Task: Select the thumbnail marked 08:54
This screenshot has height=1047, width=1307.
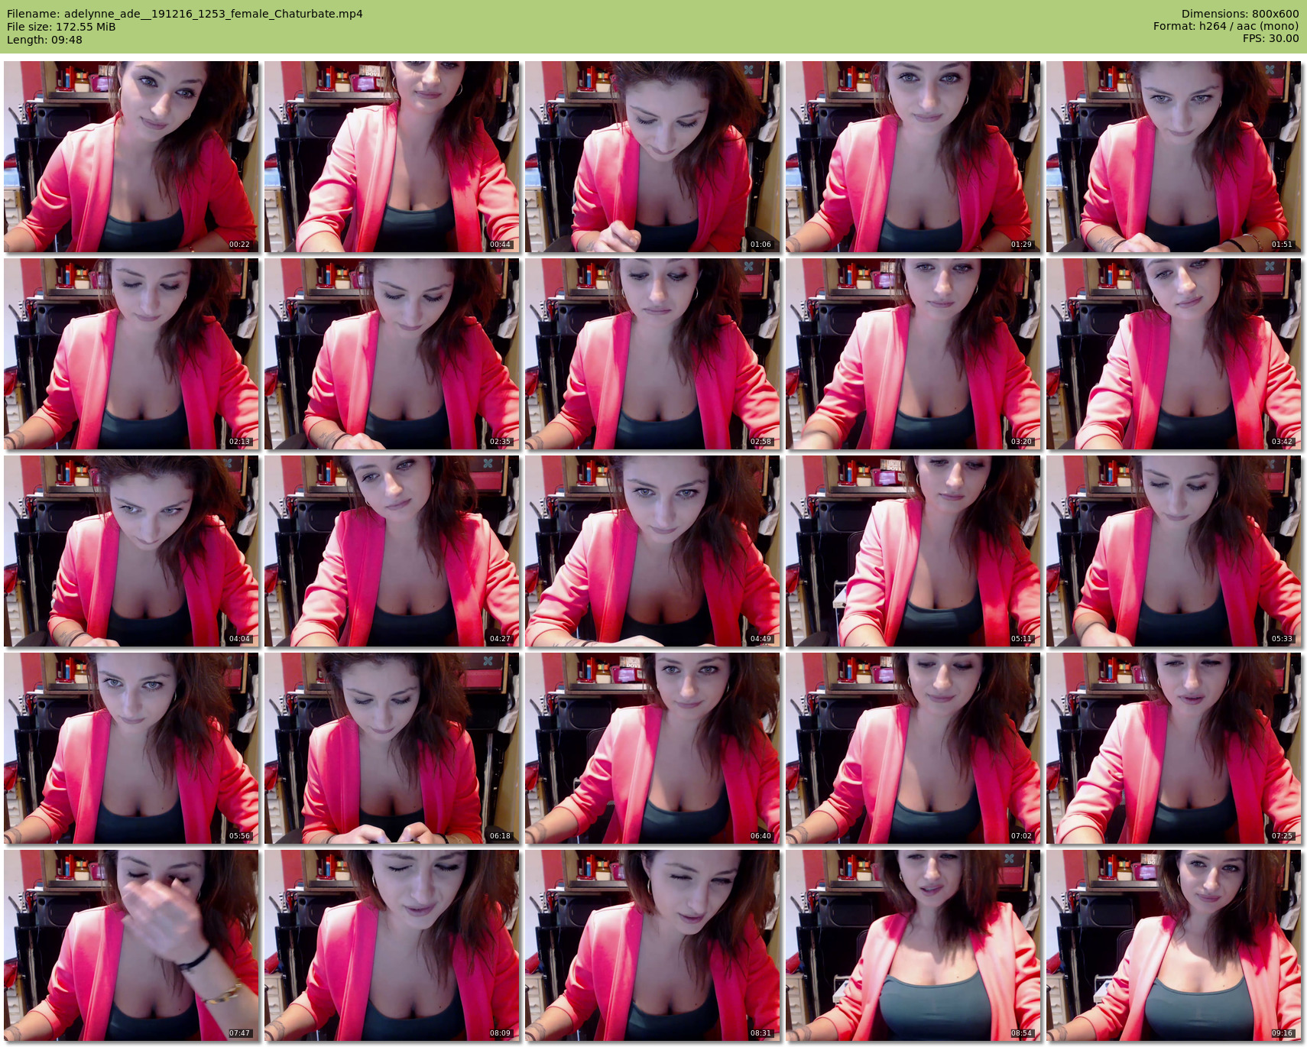Action: point(913,945)
